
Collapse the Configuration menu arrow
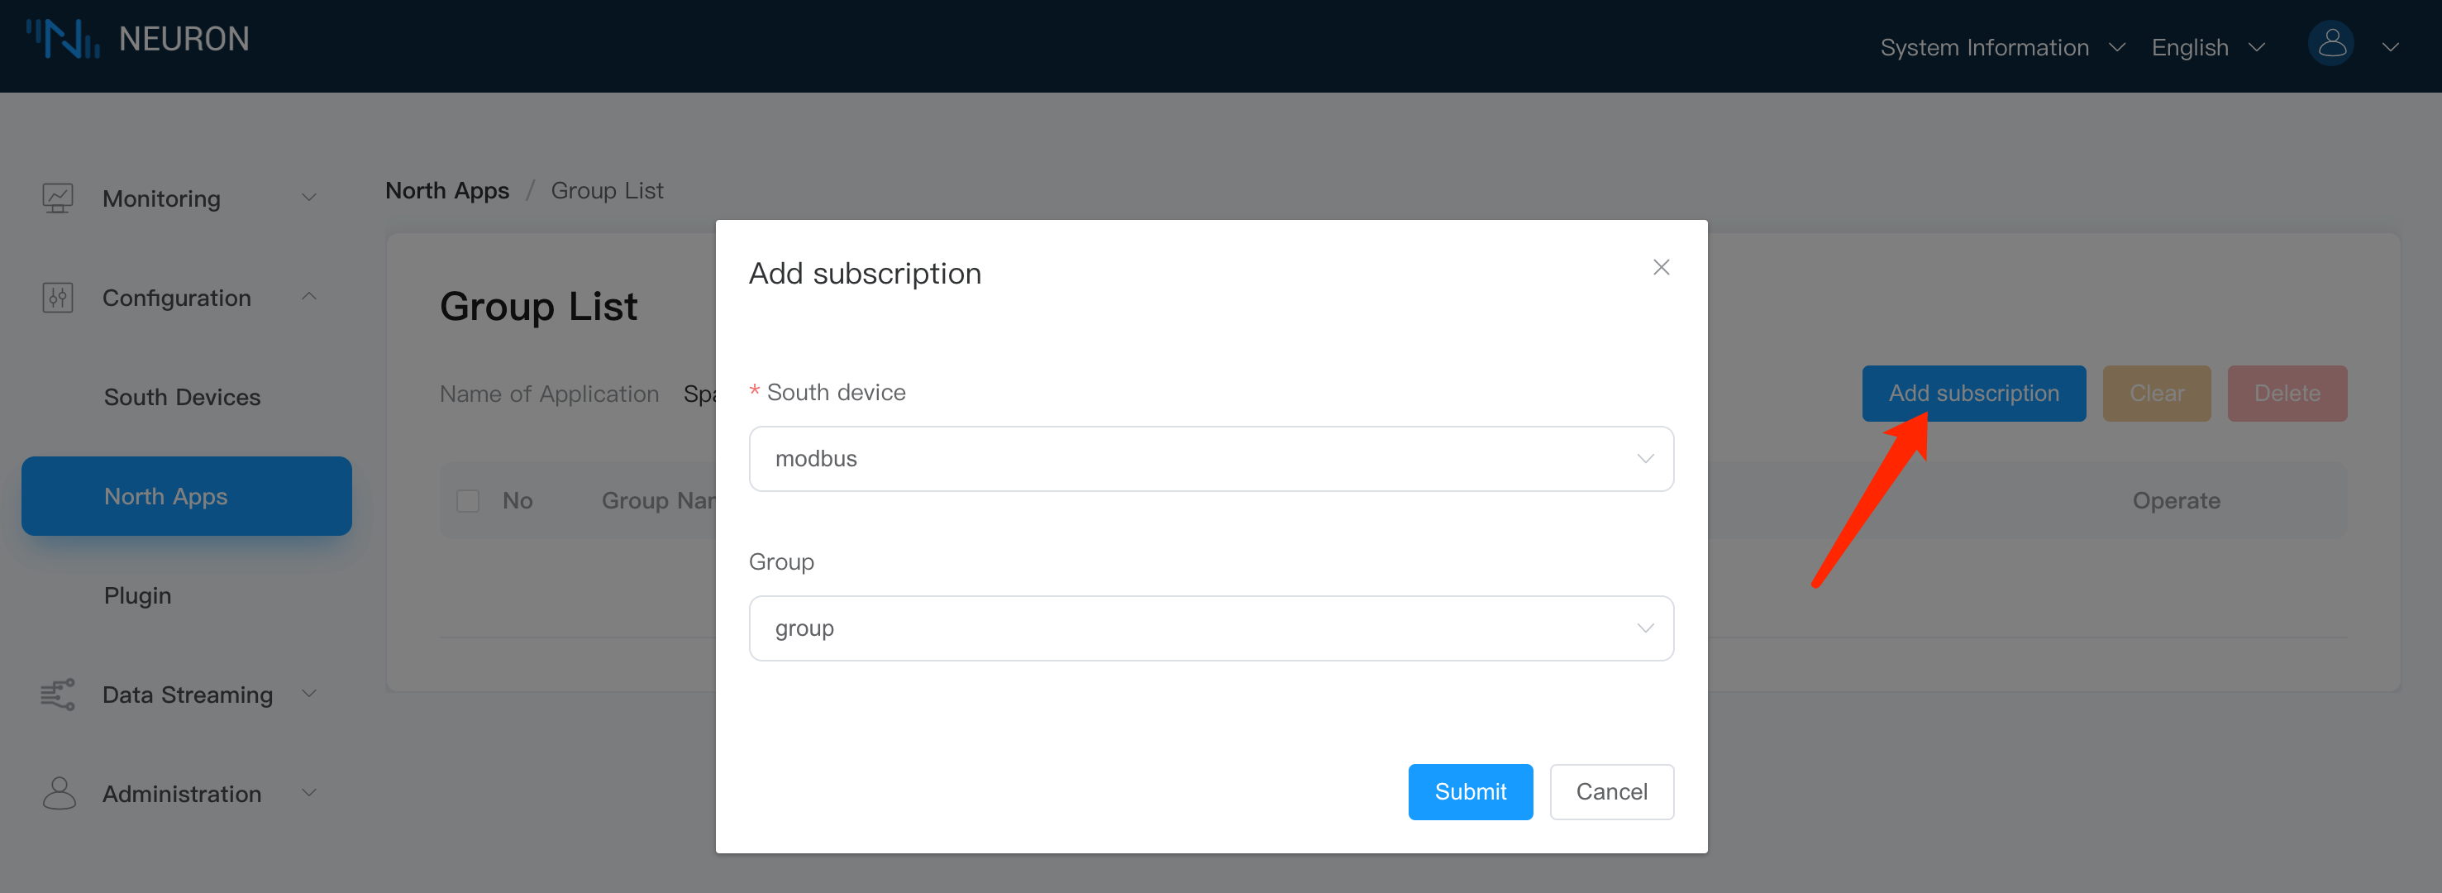(x=309, y=297)
